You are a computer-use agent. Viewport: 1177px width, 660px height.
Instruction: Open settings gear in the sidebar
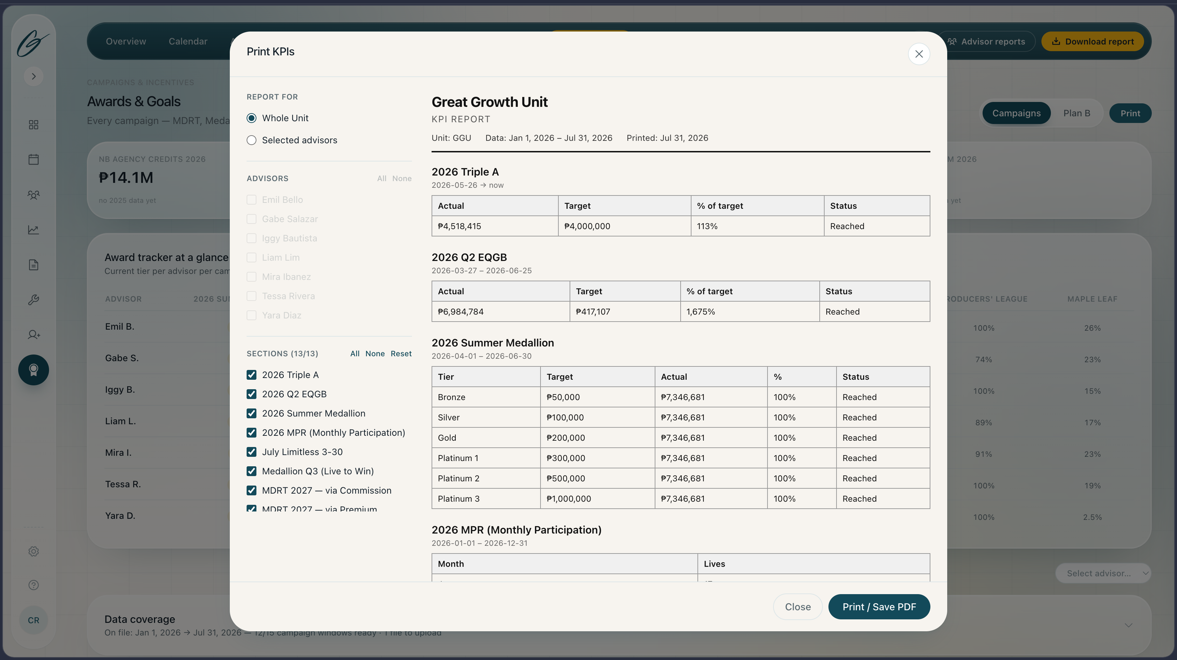pos(33,551)
